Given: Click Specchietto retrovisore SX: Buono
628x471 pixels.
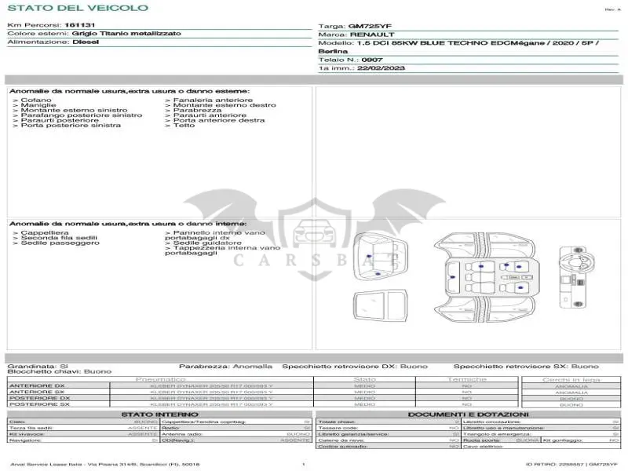Looking at the screenshot, I should pos(526,366).
